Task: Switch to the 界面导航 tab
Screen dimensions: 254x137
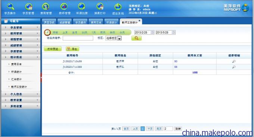Action: tap(49, 22)
